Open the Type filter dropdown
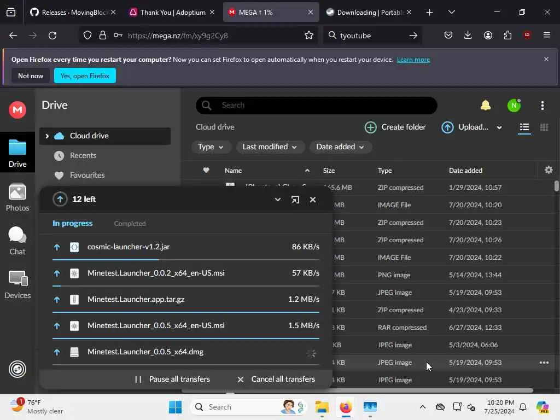Screen dimensions: 560x420 (x=211, y=147)
